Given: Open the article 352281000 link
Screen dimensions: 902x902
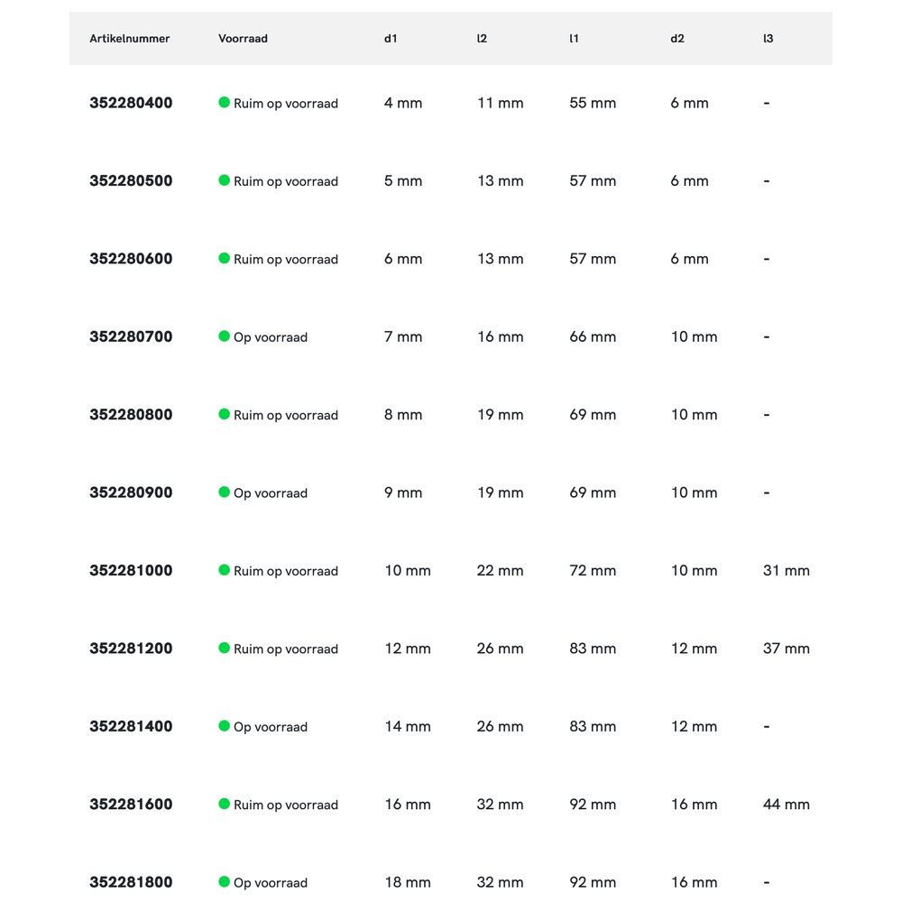Looking at the screenshot, I should (x=131, y=571).
